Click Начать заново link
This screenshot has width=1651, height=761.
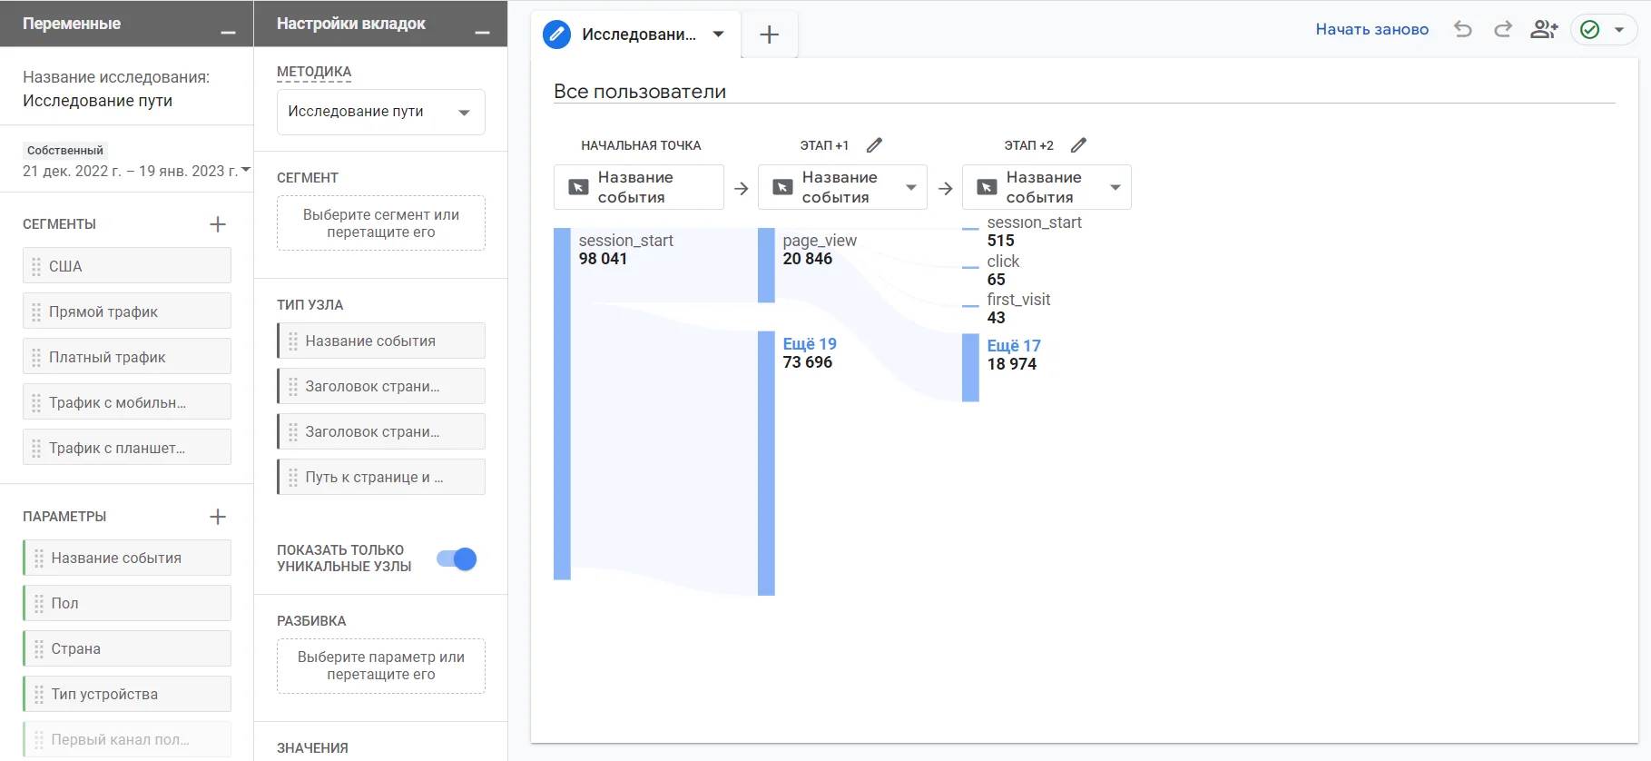tap(1371, 29)
